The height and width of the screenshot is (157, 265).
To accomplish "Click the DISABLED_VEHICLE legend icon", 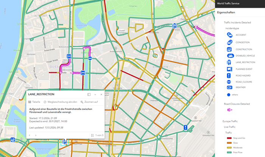I will [x=230, y=56].
